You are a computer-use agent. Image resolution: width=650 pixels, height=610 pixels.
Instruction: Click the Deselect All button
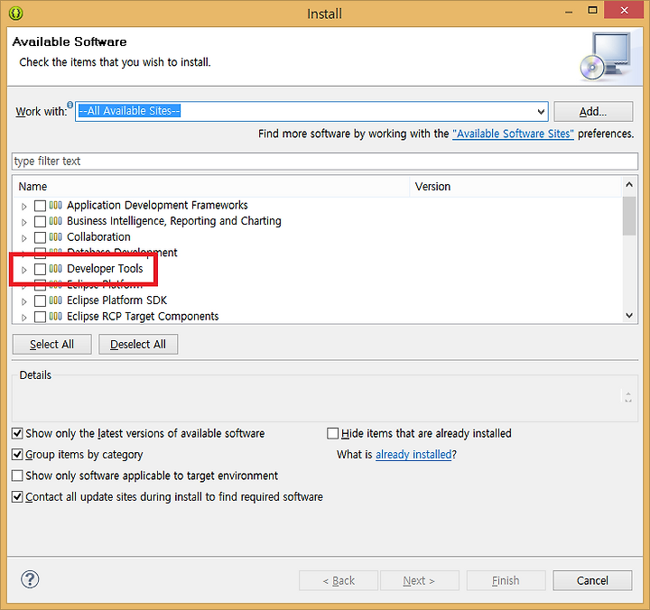[x=138, y=345]
